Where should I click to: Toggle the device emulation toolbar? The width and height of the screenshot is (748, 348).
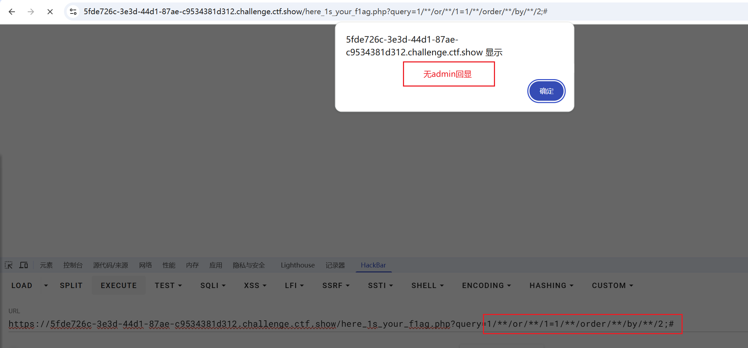23,265
